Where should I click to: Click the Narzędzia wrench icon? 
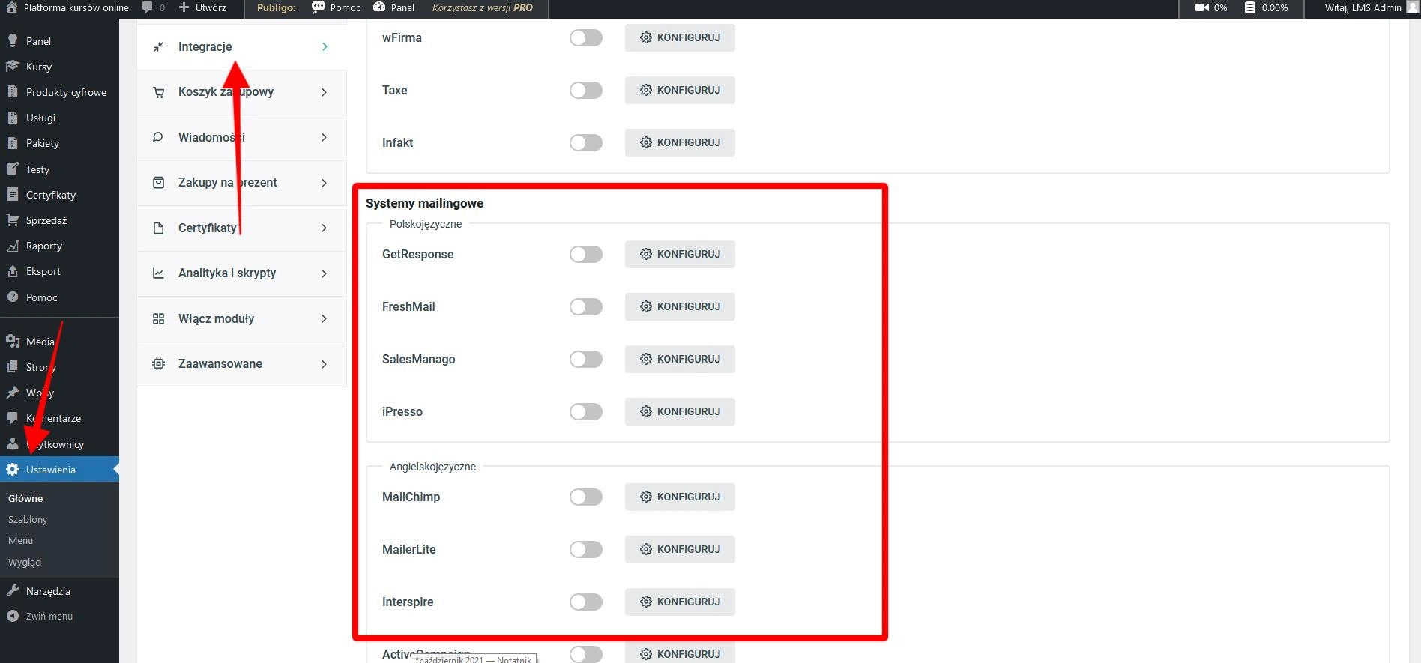[x=13, y=591]
